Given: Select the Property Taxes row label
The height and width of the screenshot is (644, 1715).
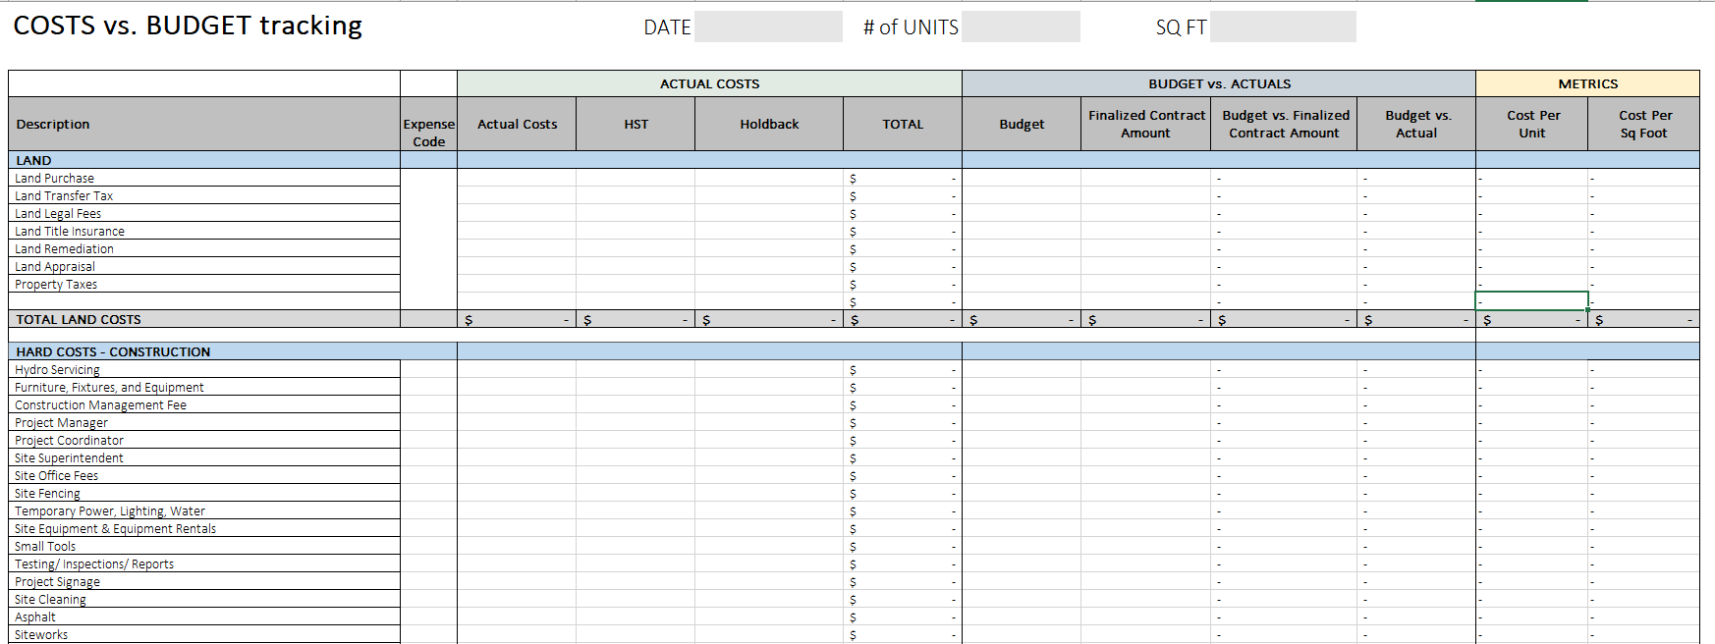Looking at the screenshot, I should (x=56, y=284).
